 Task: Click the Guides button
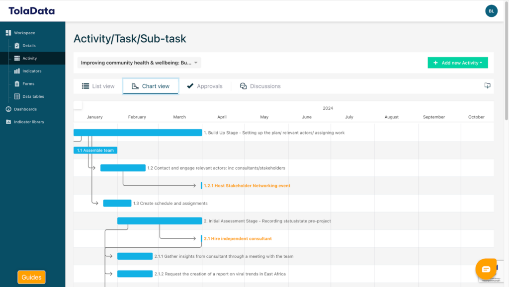click(31, 277)
